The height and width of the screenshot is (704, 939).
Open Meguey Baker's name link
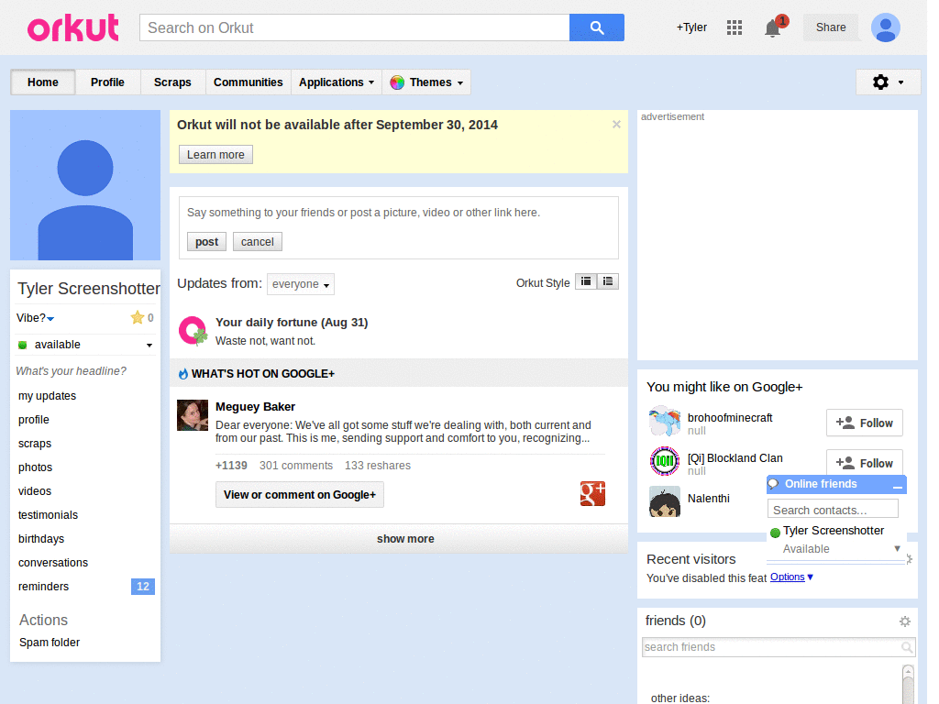(x=255, y=407)
